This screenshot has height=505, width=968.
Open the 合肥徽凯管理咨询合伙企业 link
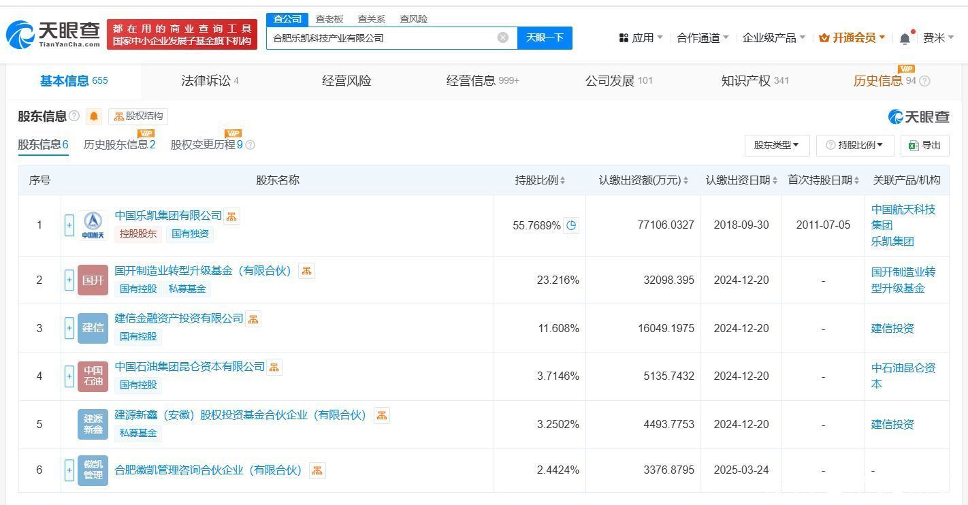pyautogui.click(x=208, y=470)
